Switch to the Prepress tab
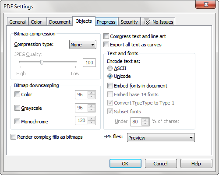Screen dimensions: 219x175 (x=106, y=22)
